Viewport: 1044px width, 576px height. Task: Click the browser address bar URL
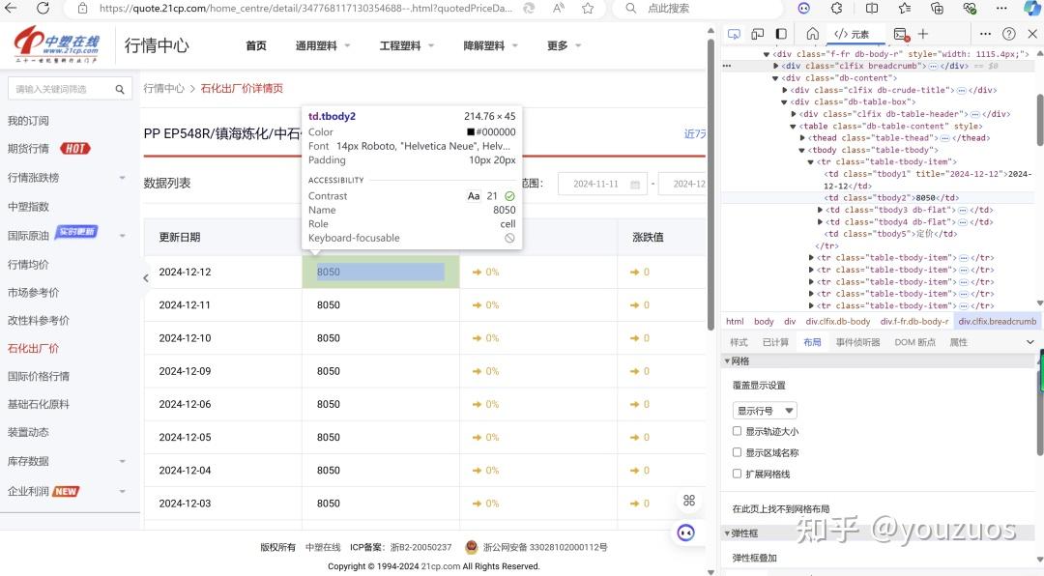[x=306, y=8]
